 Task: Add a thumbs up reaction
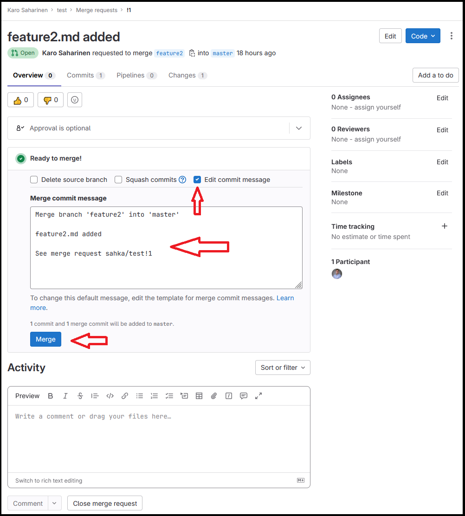pyautogui.click(x=21, y=100)
